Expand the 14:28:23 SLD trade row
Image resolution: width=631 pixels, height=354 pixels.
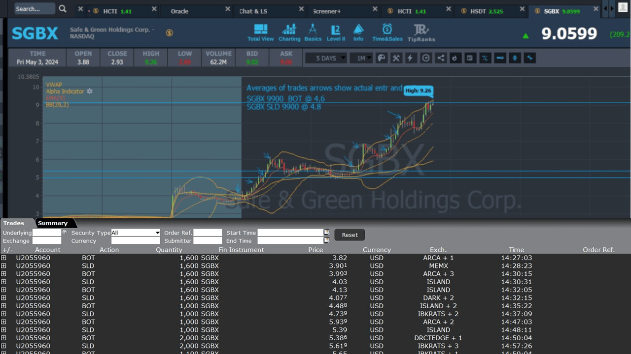click(x=3, y=266)
